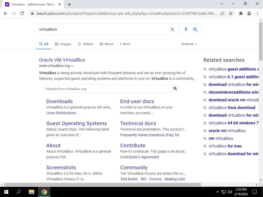
Task: Open File Explorer from the taskbar
Action: (x=31, y=192)
